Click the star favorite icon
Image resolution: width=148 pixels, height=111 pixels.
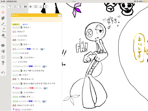tap(31, 7)
